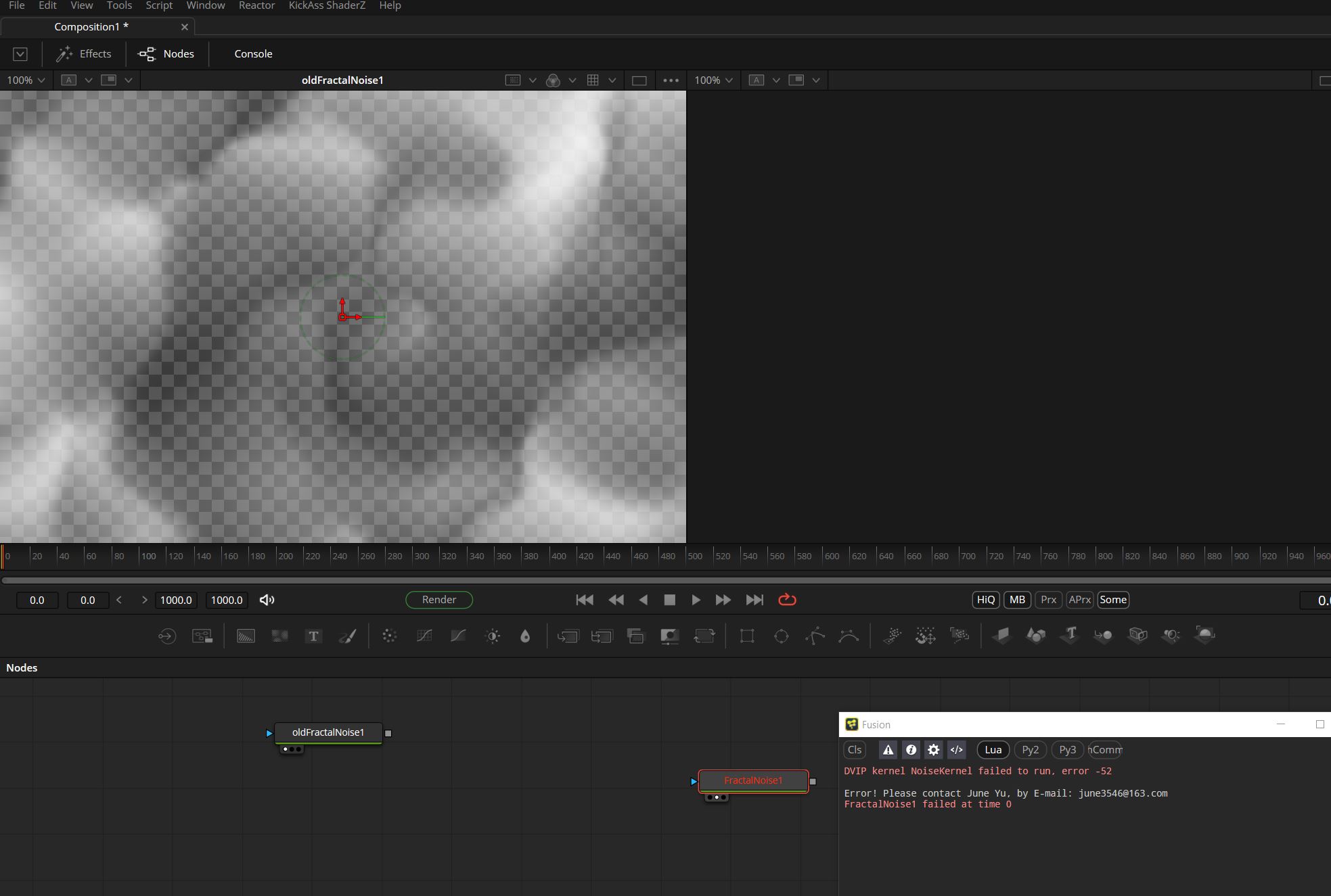Viewport: 1331px width, 896px height.
Task: Play forward in the transport controls
Action: pos(696,600)
